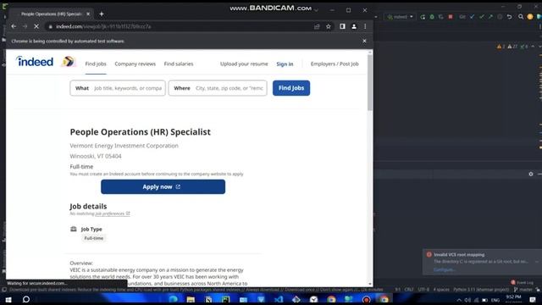Screen dimensions: 542x305
Task: Open the Windows Start menu
Action: [x=8, y=299]
